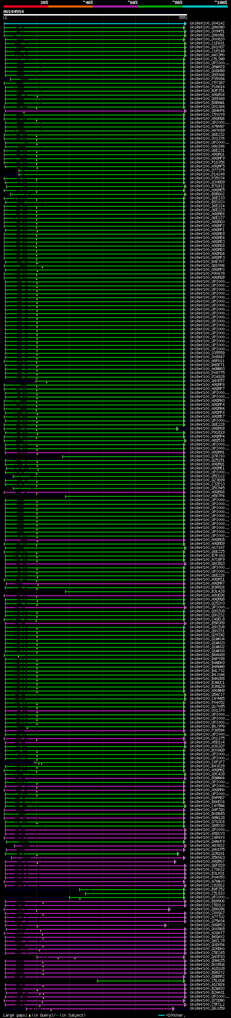
Task: Open the UniRef100_Q9AXN0 hit label
Action: click(207, 27)
